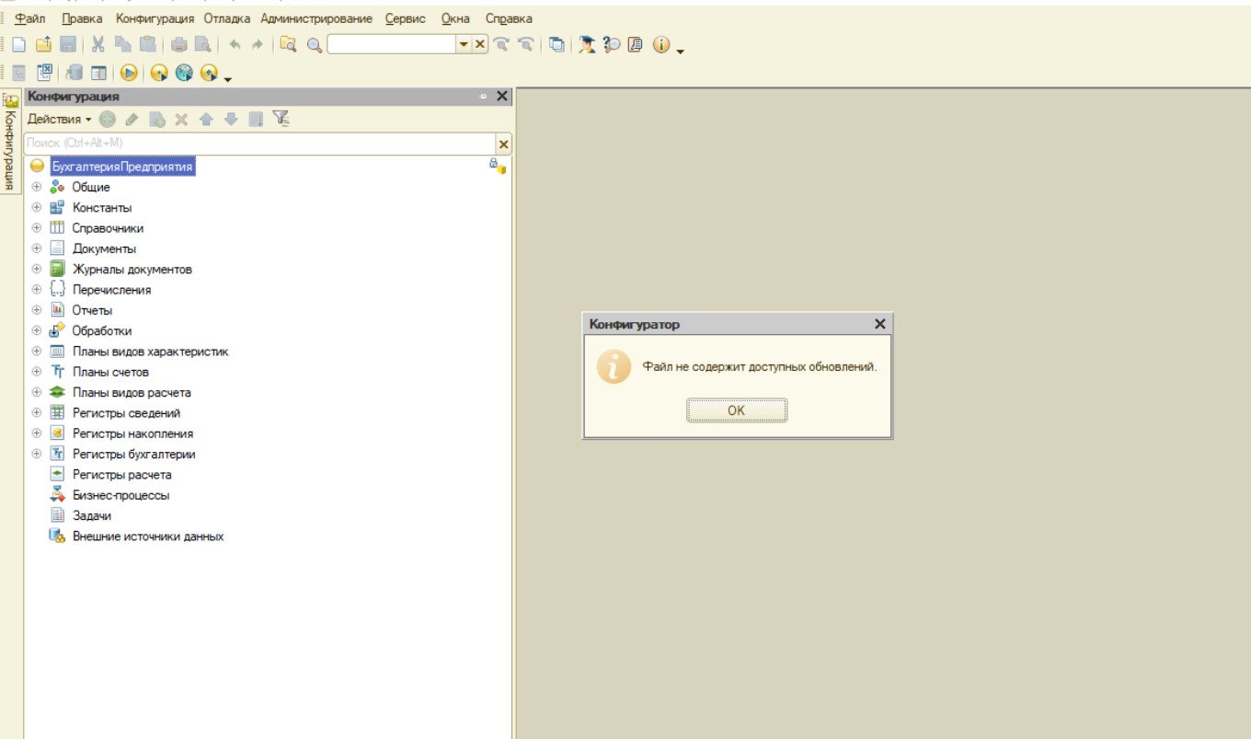Screen dimensions: 1251x739
Task: Expand the Перечисления tree node
Action: [37, 289]
